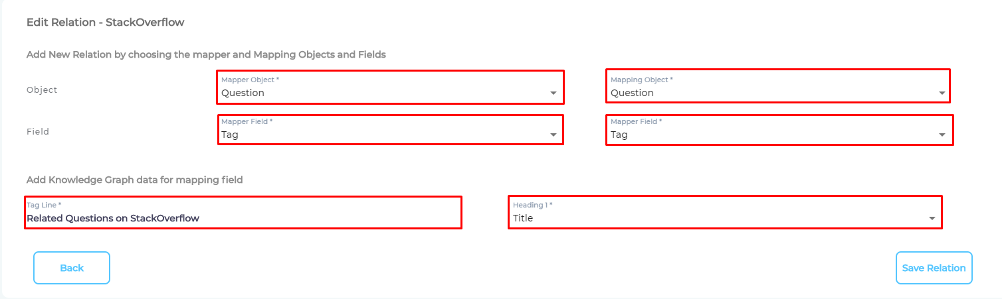This screenshot has width=1002, height=299.
Task: Click the Object row label
Action: 42,90
